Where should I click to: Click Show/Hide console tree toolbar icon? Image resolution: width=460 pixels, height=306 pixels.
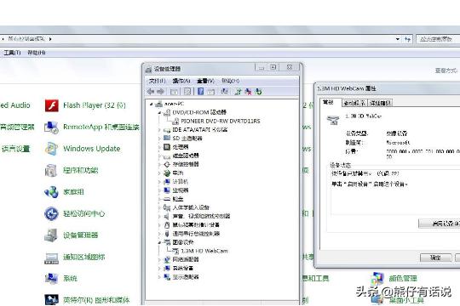tap(174, 92)
